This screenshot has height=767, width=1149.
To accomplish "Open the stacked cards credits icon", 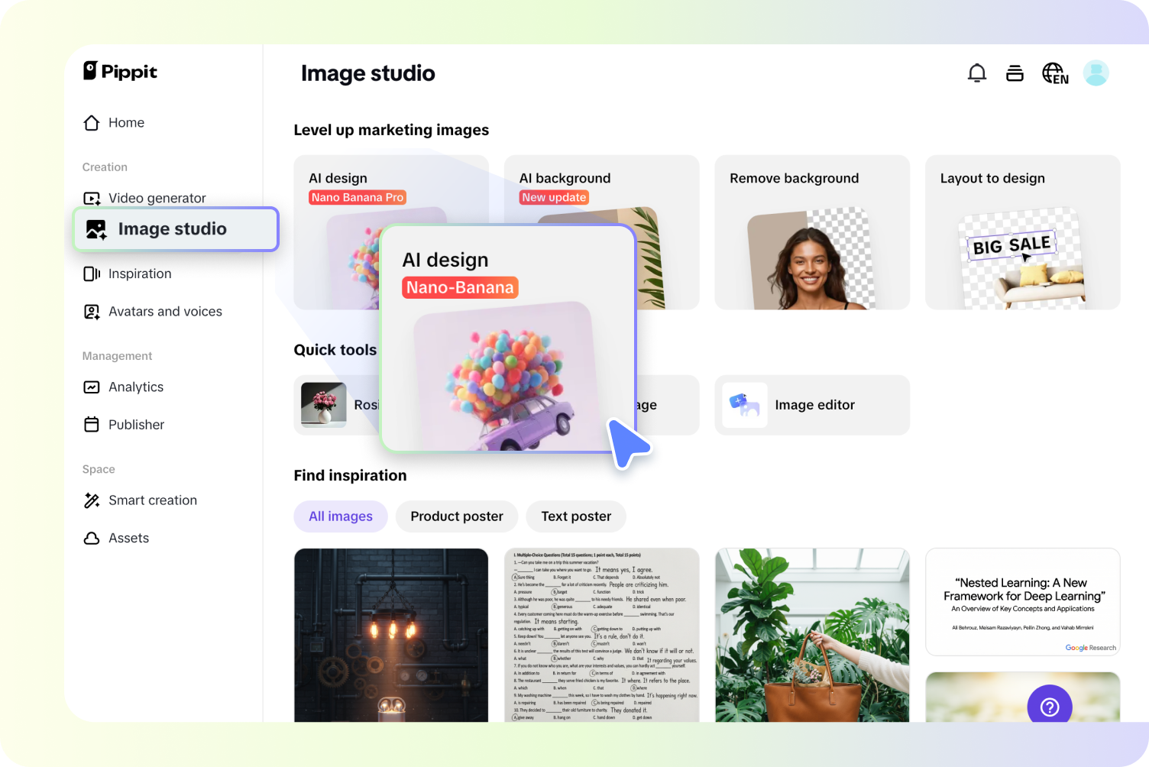I will point(1015,73).
